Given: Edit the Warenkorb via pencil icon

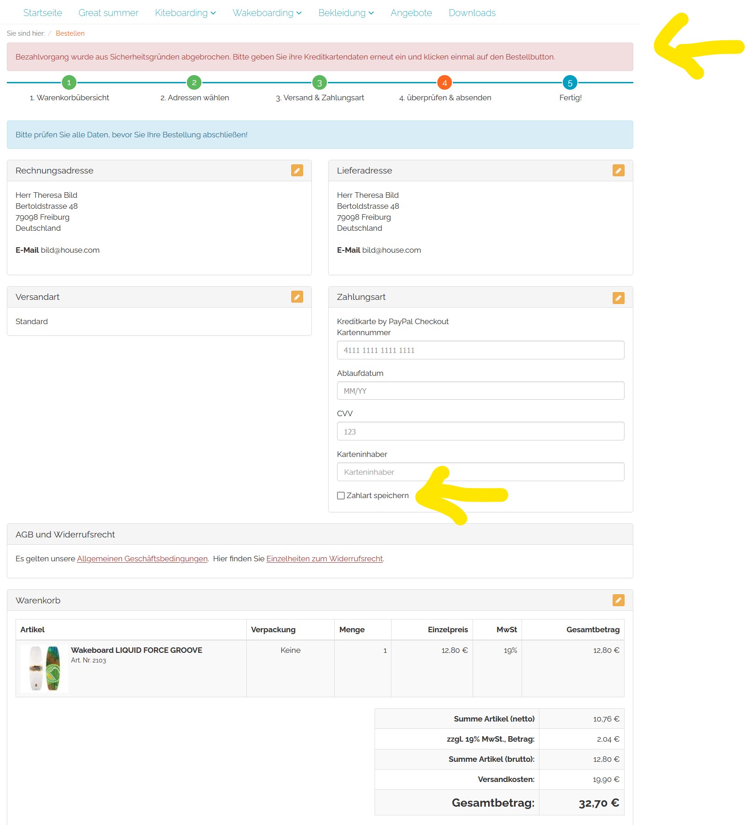Looking at the screenshot, I should click(x=618, y=600).
